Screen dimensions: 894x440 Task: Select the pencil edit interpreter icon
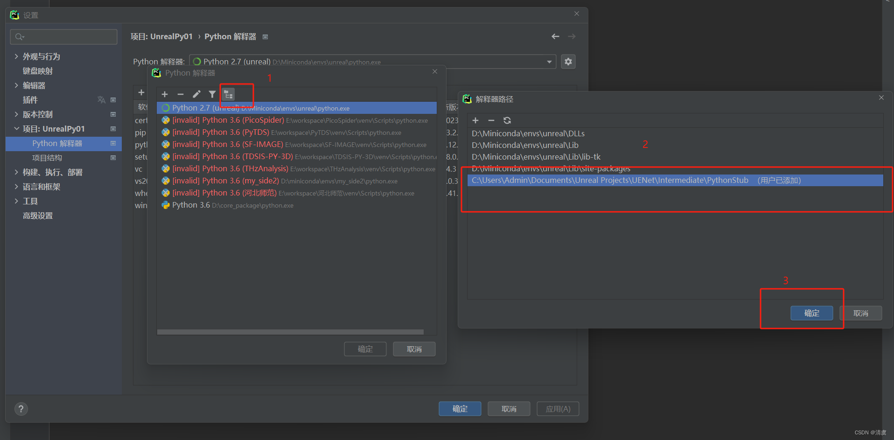(196, 94)
